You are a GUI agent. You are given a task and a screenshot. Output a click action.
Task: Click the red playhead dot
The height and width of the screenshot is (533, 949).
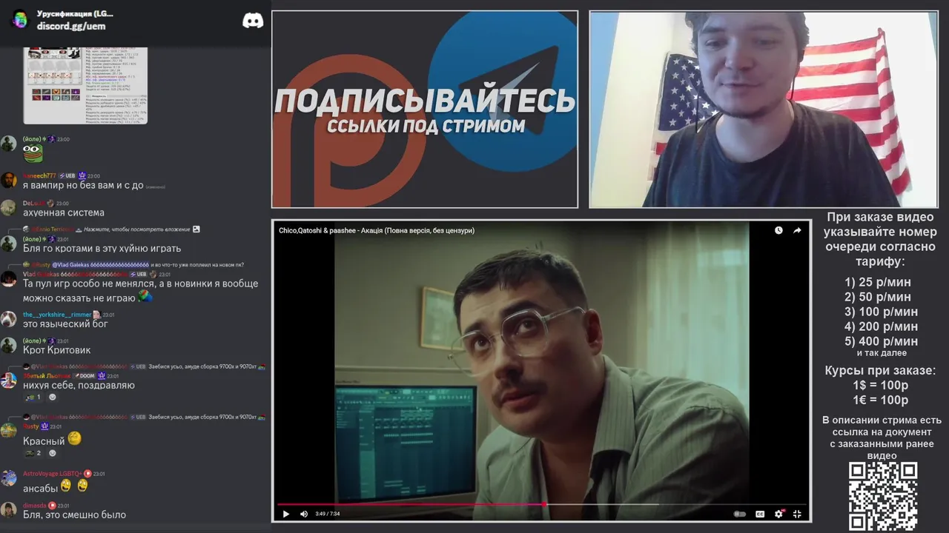[544, 505]
